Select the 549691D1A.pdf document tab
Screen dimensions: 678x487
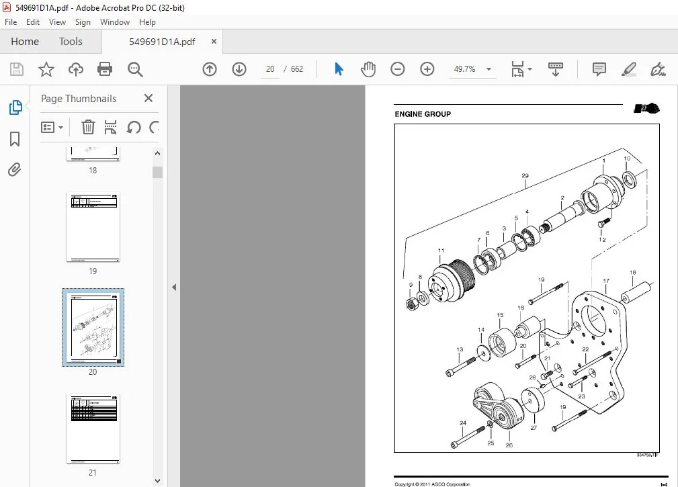pos(162,42)
